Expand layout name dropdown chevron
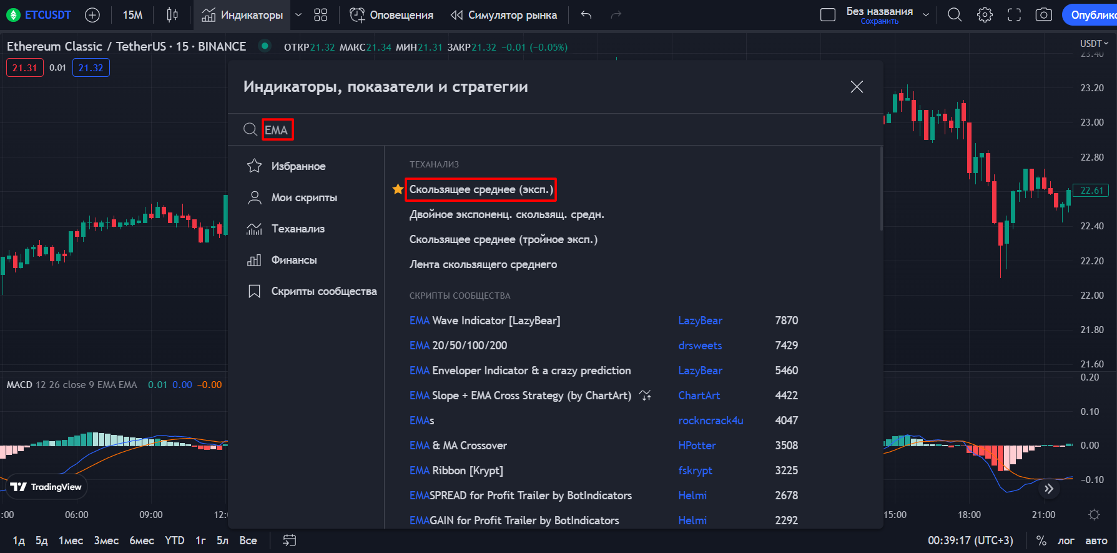 coord(926,15)
